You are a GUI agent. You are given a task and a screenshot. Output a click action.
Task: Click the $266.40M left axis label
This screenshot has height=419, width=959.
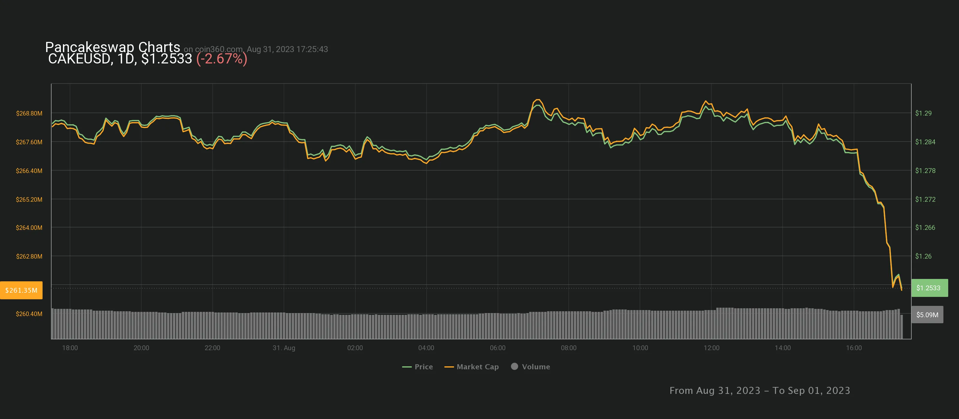click(x=29, y=171)
